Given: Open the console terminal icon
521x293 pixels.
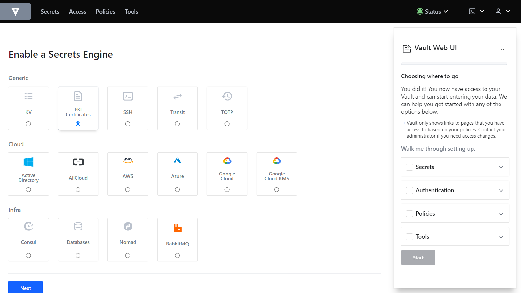Looking at the screenshot, I should tap(472, 11).
